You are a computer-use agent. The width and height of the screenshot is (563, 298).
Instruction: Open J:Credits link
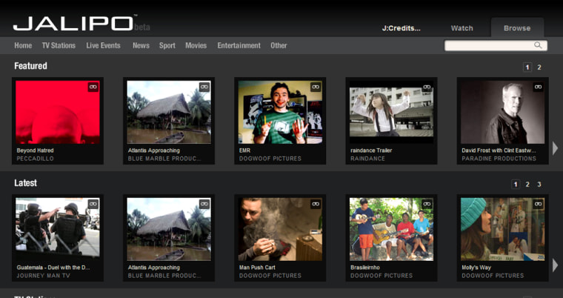click(x=401, y=28)
